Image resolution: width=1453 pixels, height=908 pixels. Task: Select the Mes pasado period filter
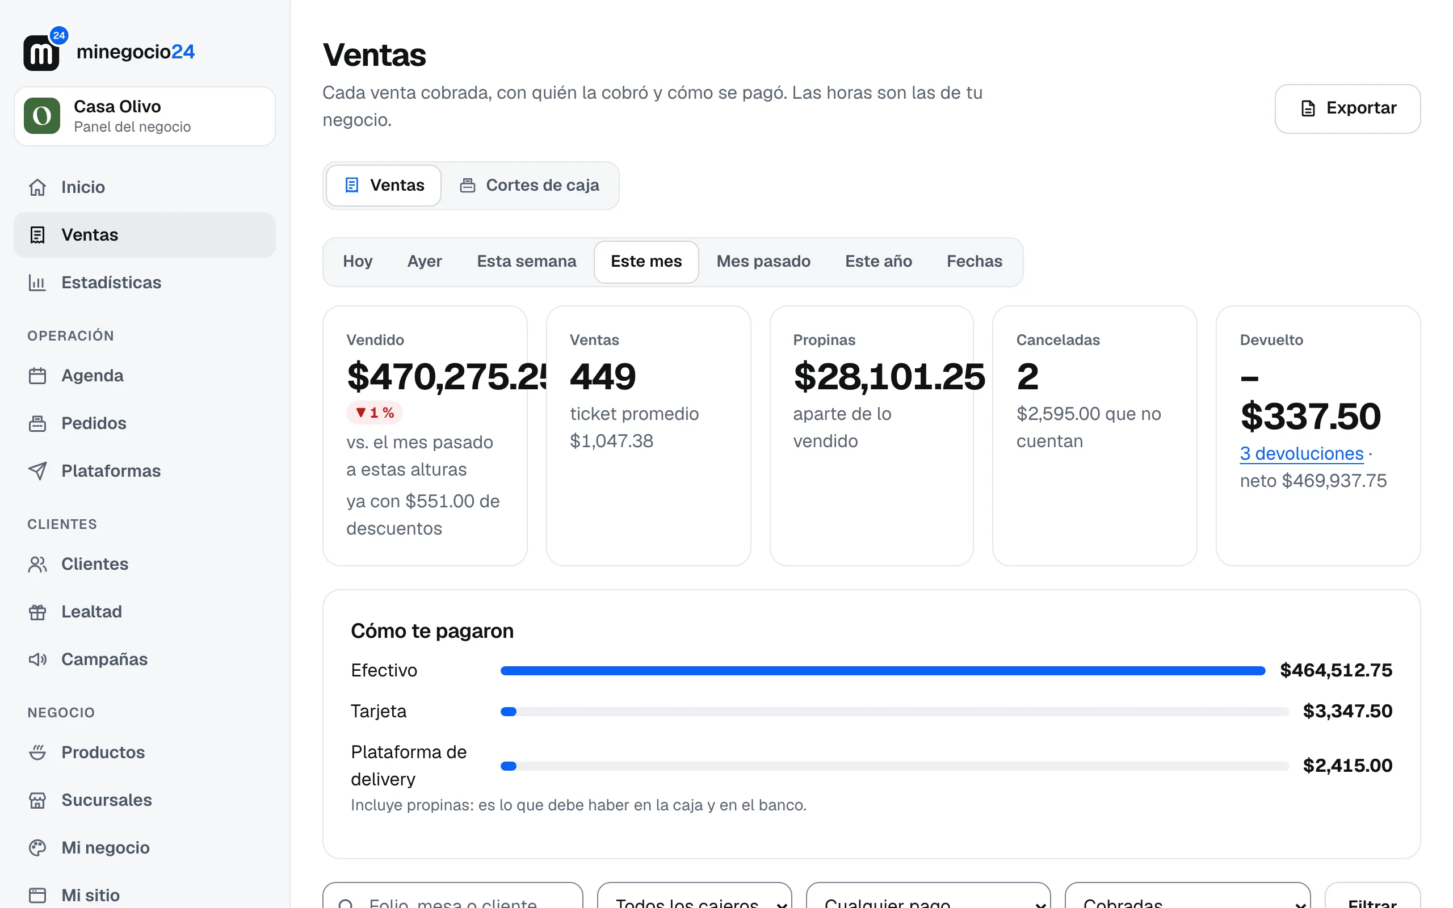click(x=763, y=261)
